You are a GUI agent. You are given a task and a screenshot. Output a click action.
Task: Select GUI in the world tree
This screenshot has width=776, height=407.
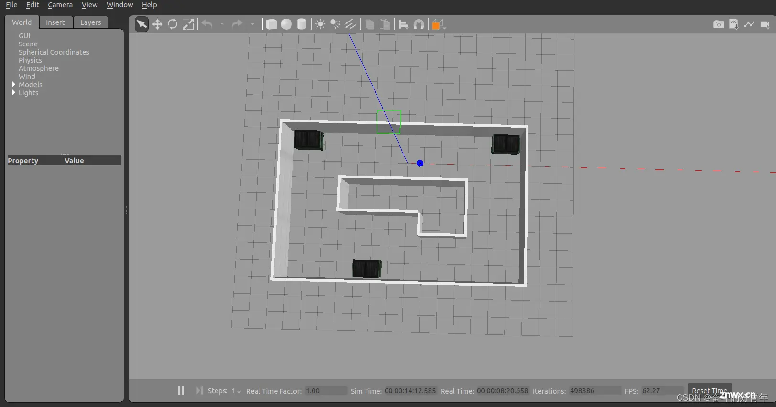coord(24,36)
